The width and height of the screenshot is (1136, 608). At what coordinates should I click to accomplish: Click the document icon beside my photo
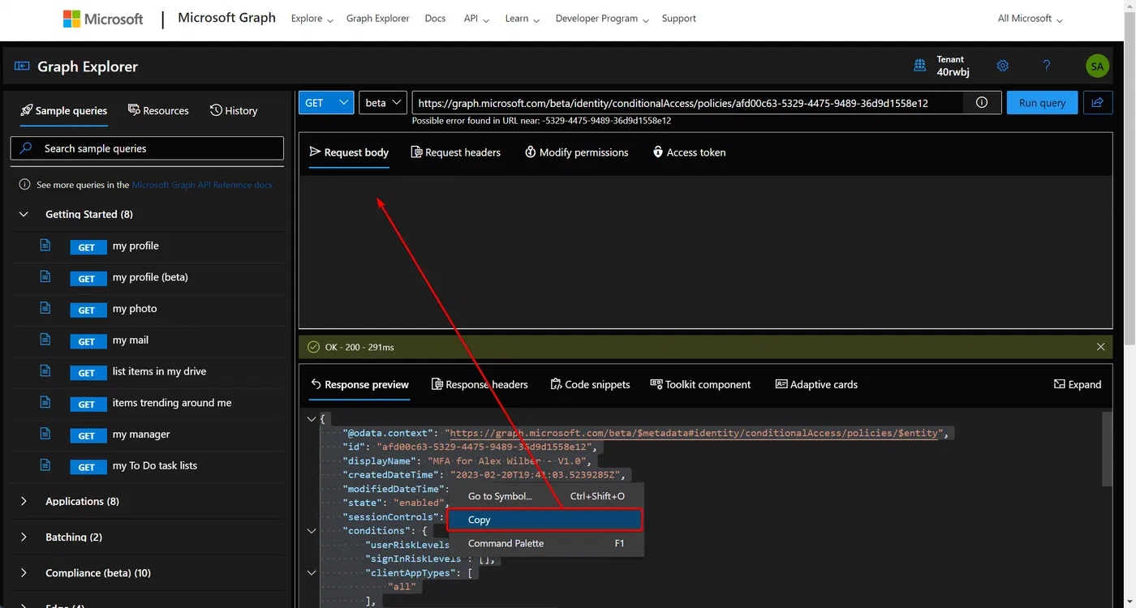(x=45, y=309)
